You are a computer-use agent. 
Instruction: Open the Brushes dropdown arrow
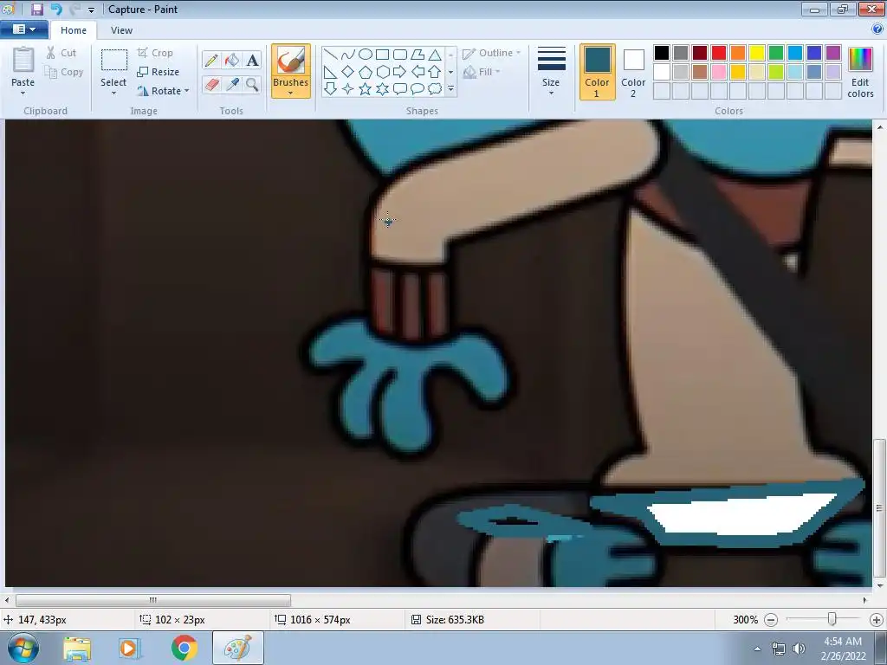[291, 93]
